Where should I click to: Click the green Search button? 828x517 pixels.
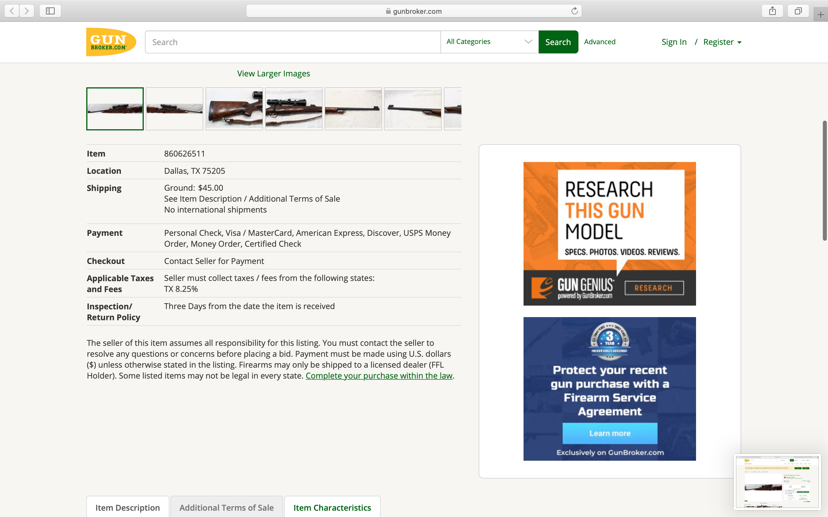pos(558,42)
